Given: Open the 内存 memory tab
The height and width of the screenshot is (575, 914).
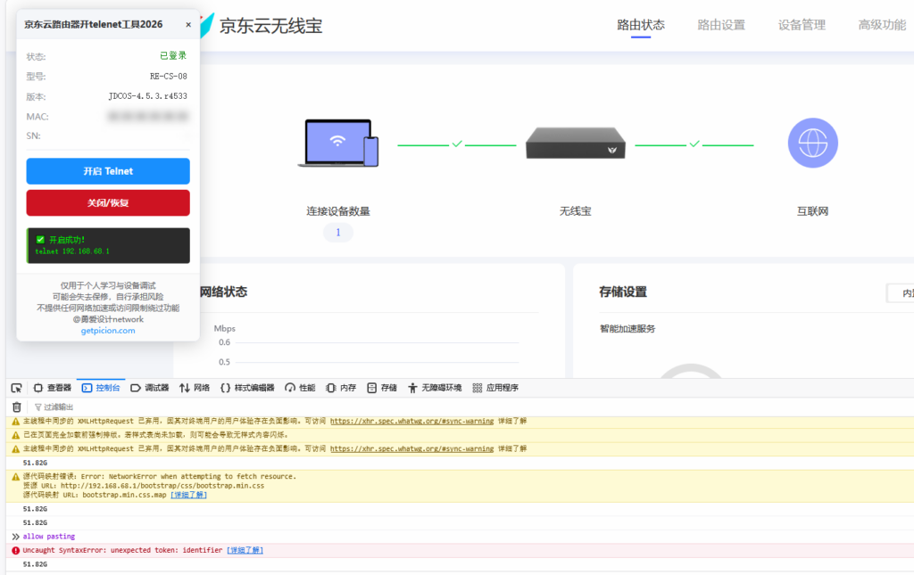Looking at the screenshot, I should 341,388.
